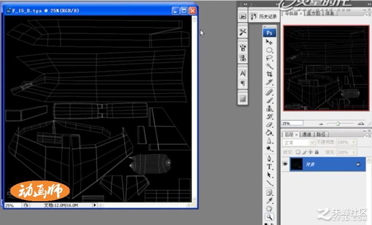Switch to the 路径 Paths tab
The height and width of the screenshot is (225, 372).
pyautogui.click(x=321, y=135)
